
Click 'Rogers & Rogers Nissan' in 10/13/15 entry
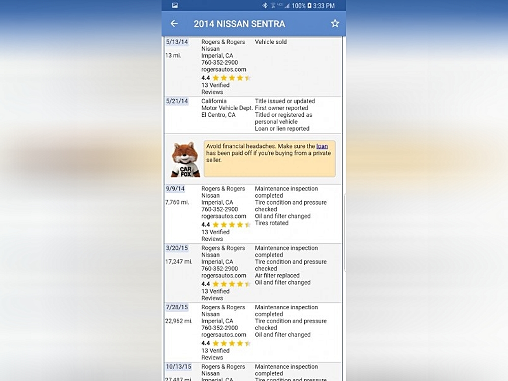coord(223,370)
